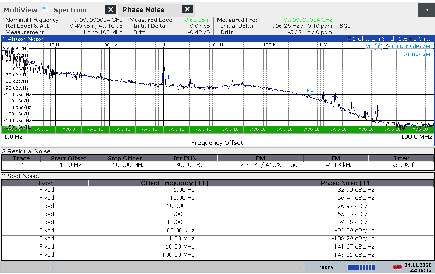Select the Phase Noise tab
Screen dimensions: 435x274
point(143,9)
